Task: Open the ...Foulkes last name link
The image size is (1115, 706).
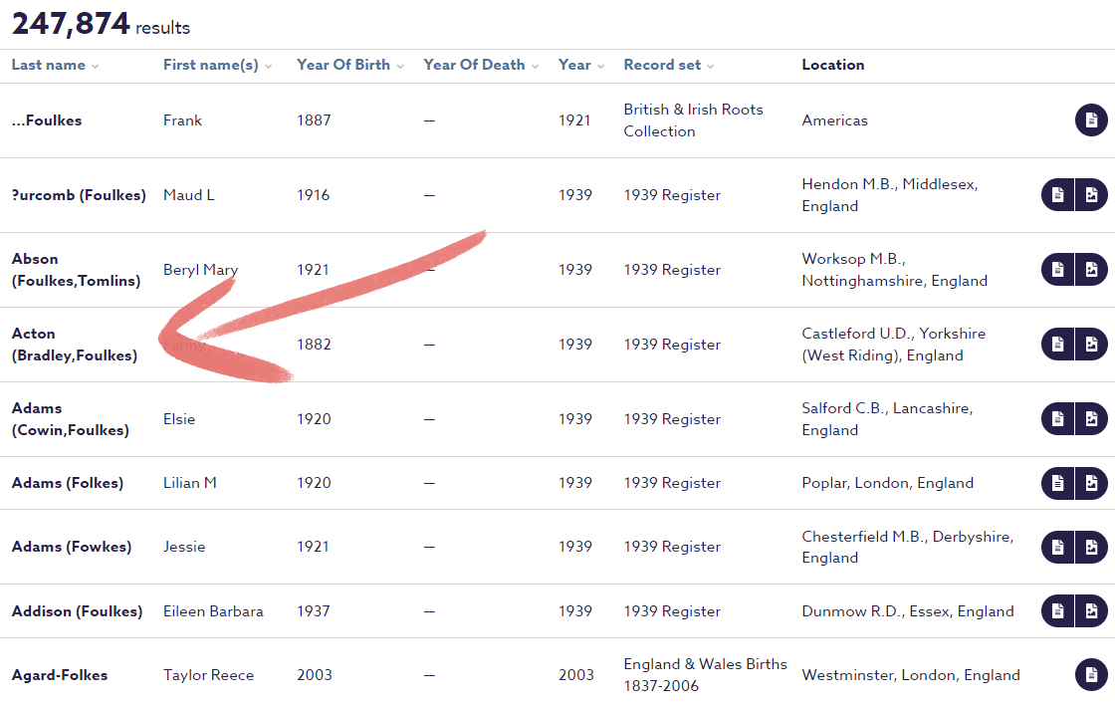Action: (47, 120)
